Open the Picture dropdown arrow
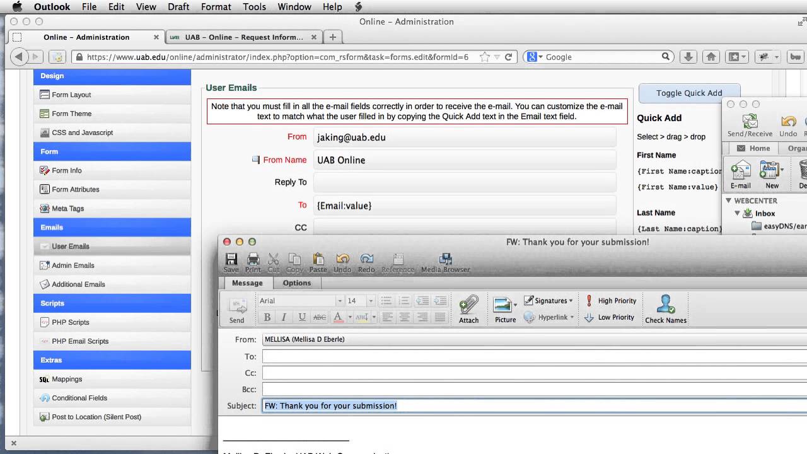 pyautogui.click(x=515, y=305)
